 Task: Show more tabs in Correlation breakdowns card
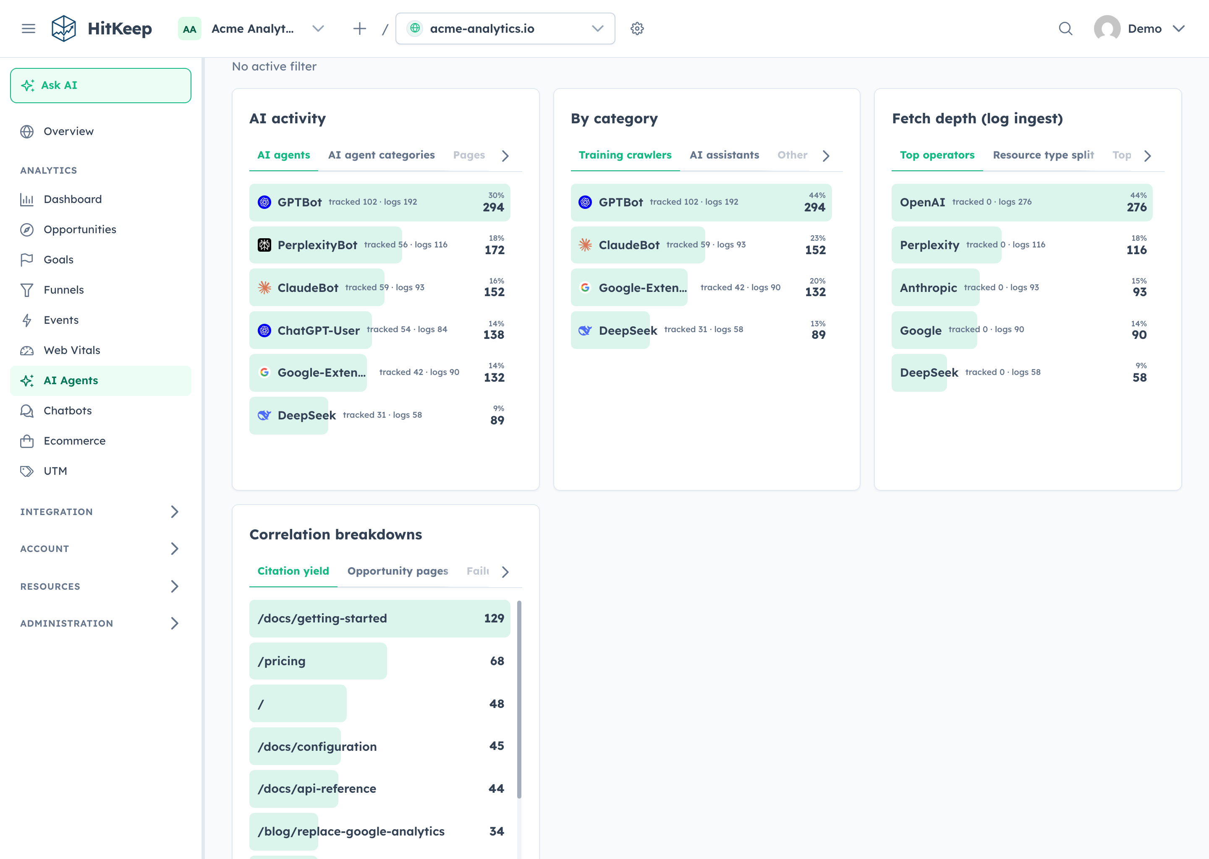pos(505,572)
